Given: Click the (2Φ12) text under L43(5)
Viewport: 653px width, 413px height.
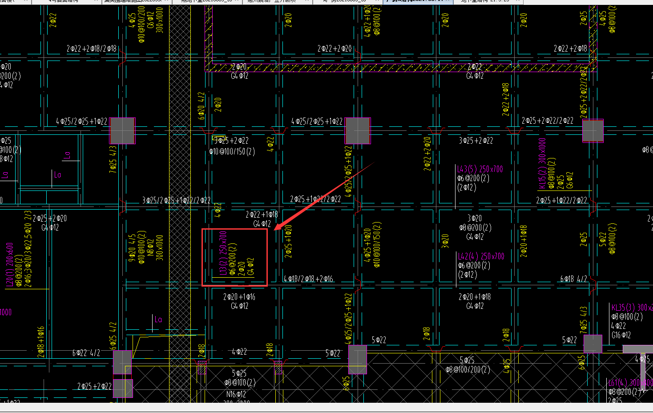Looking at the screenshot, I should click(467, 188).
